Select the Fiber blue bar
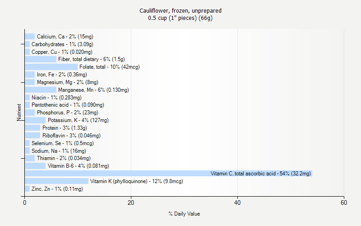361x226 pixels. coord(41,59)
